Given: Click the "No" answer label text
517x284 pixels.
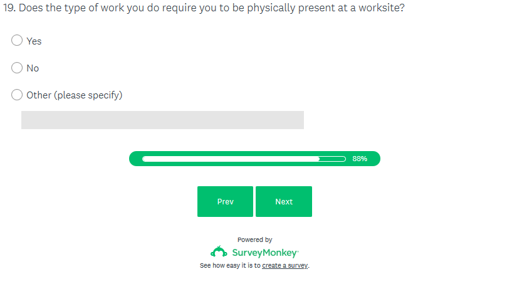Looking at the screenshot, I should click(33, 68).
